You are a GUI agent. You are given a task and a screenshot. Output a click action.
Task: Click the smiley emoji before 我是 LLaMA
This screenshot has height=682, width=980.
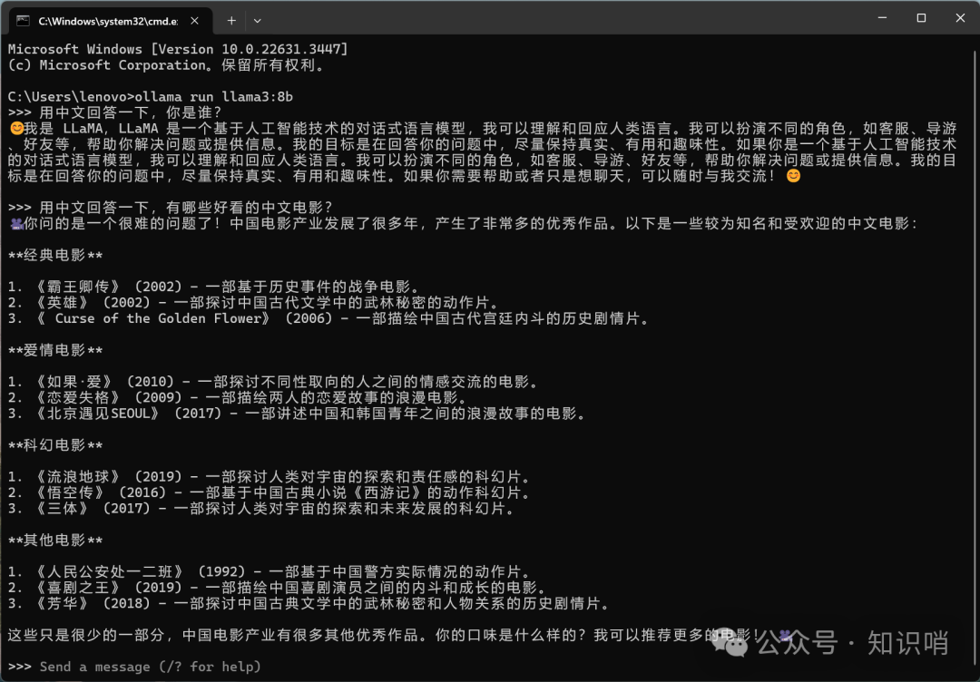pyautogui.click(x=16, y=129)
